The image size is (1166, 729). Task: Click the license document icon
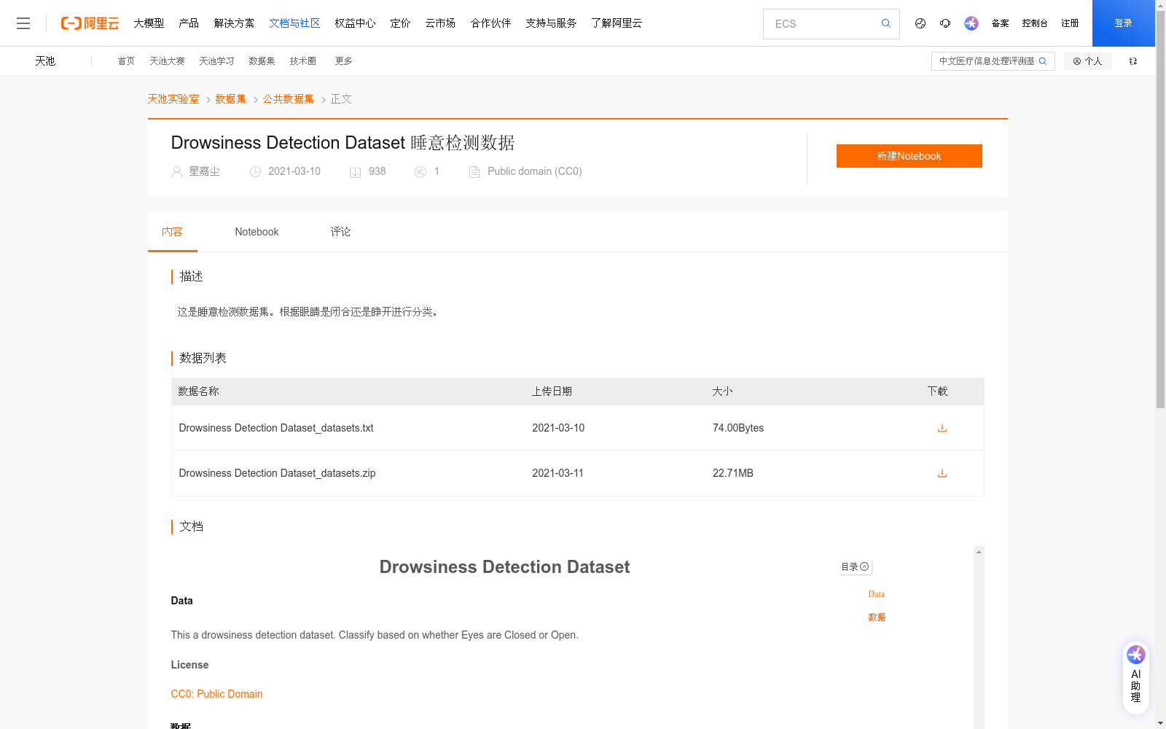point(474,172)
